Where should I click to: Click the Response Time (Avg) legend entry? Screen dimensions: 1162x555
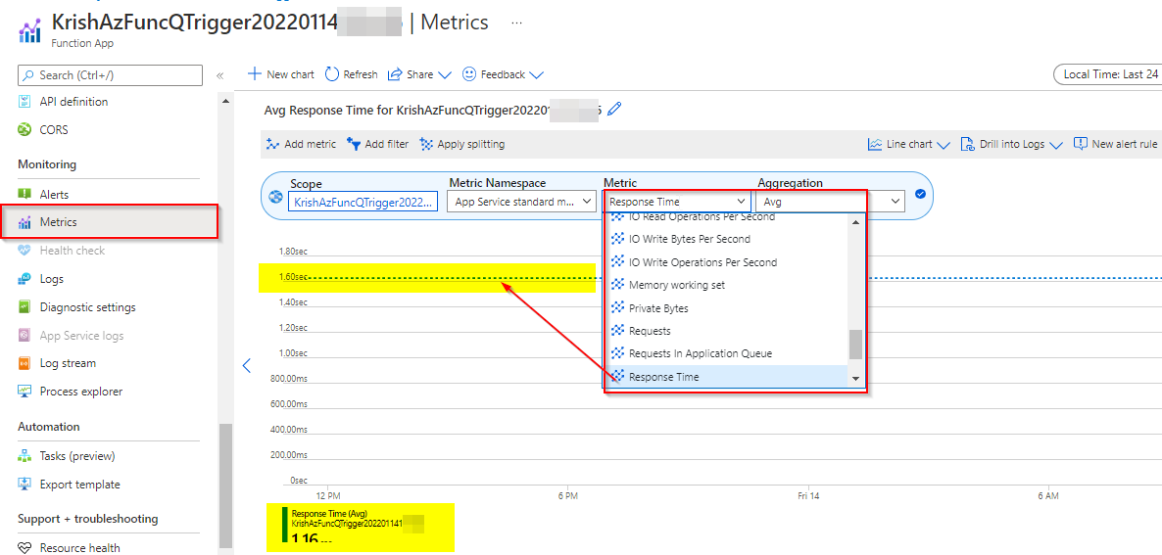pos(356,527)
